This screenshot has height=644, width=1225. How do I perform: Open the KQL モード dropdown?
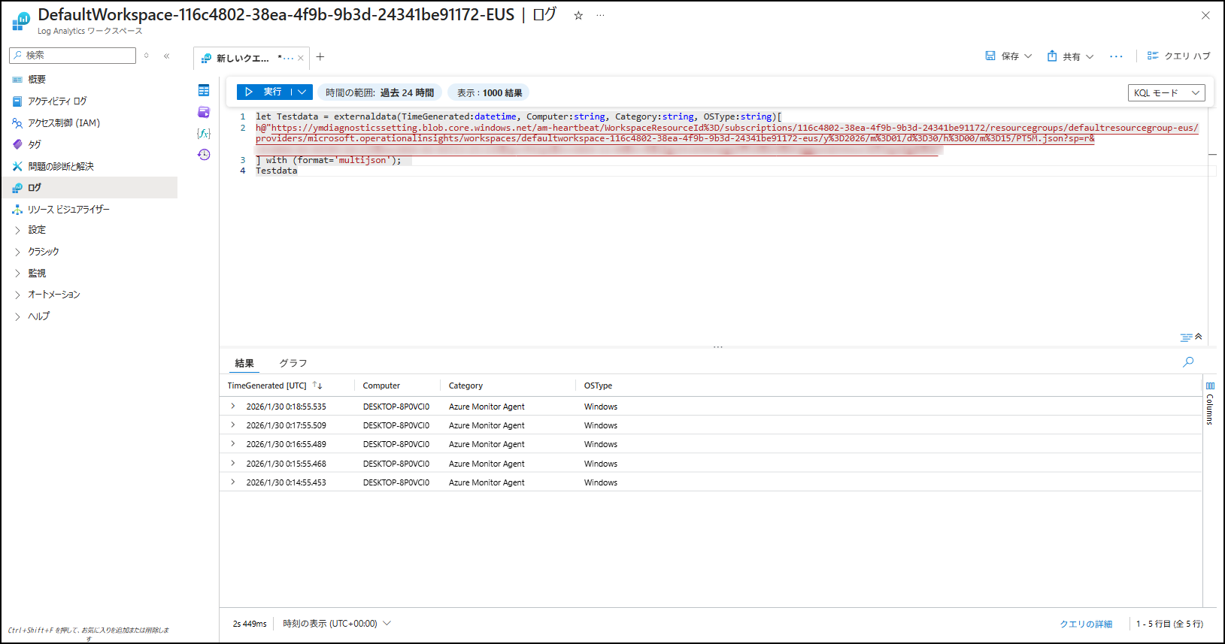[x=1166, y=92]
